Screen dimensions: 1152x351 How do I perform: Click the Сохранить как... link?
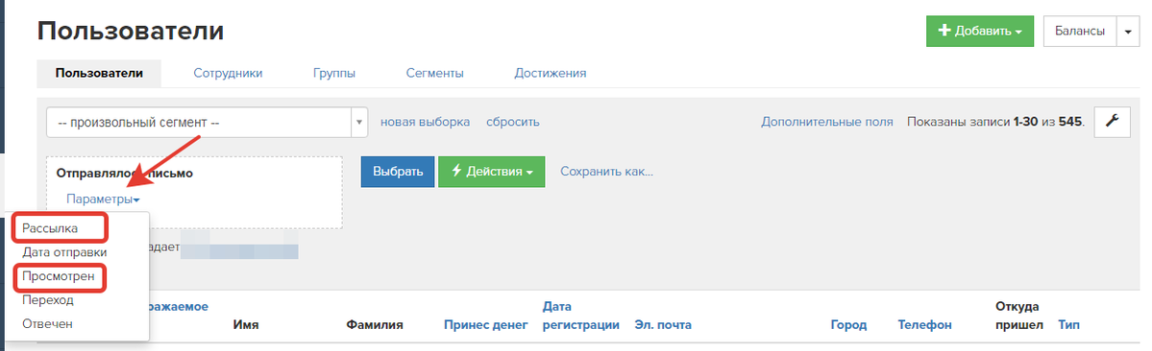coord(607,172)
